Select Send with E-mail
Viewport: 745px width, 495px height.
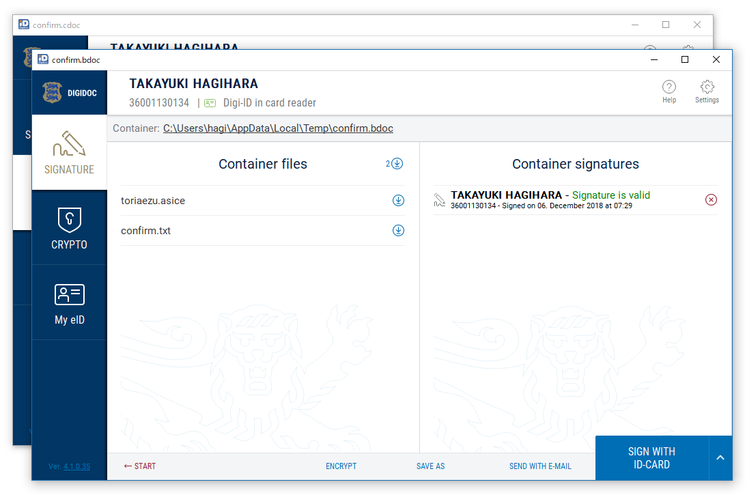tap(540, 466)
